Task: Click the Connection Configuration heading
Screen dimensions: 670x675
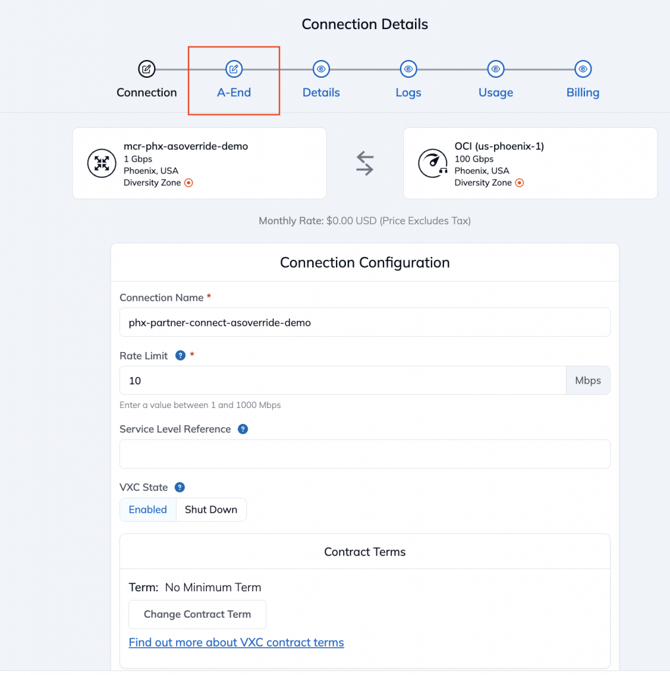Action: pyautogui.click(x=365, y=262)
